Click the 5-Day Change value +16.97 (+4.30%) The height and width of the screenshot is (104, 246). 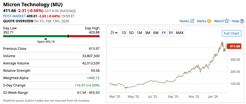pyautogui.click(x=87, y=85)
